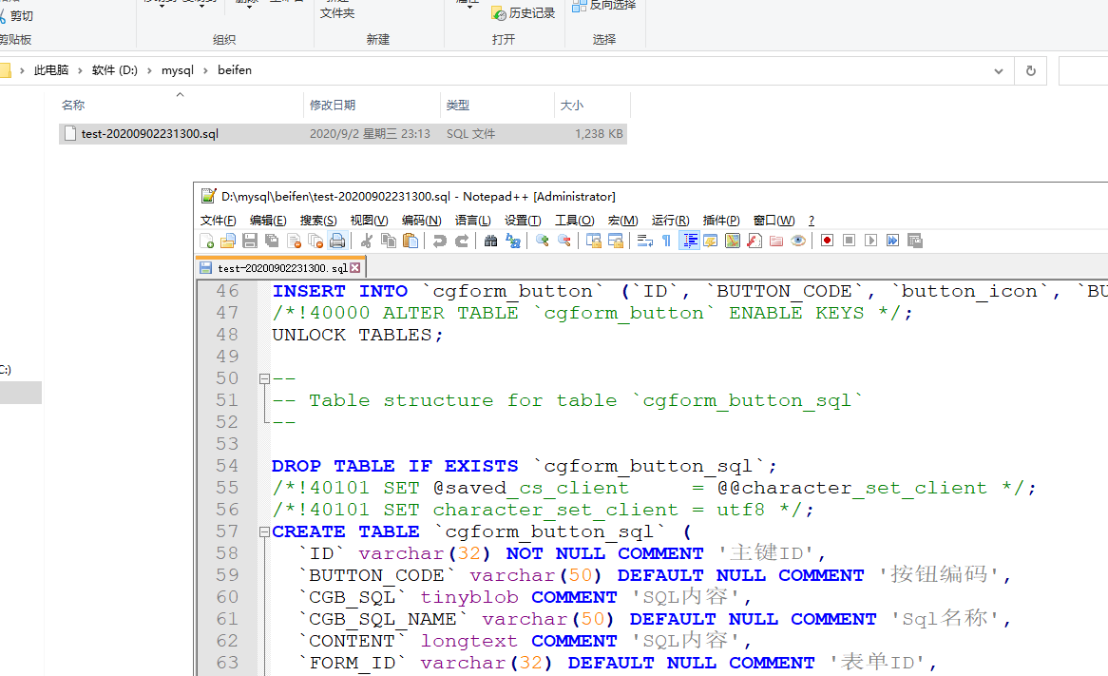
Task: Expand the address bar history dropdown
Action: coord(999,70)
